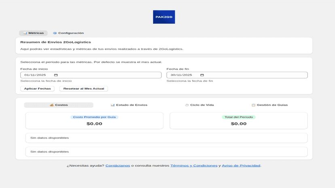Switch to the Métricas tab
This screenshot has width=335, height=188.
point(33,33)
